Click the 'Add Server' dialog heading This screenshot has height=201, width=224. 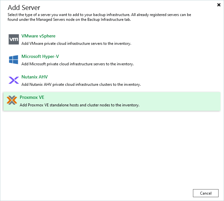pos(24,7)
